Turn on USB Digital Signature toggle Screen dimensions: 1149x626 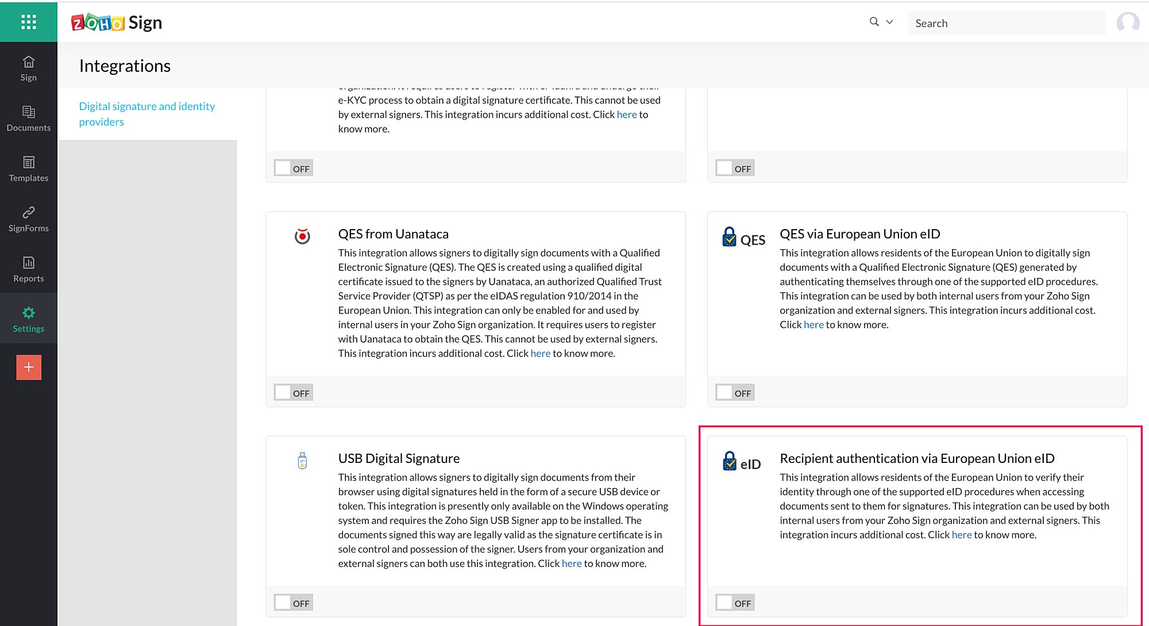click(x=293, y=603)
